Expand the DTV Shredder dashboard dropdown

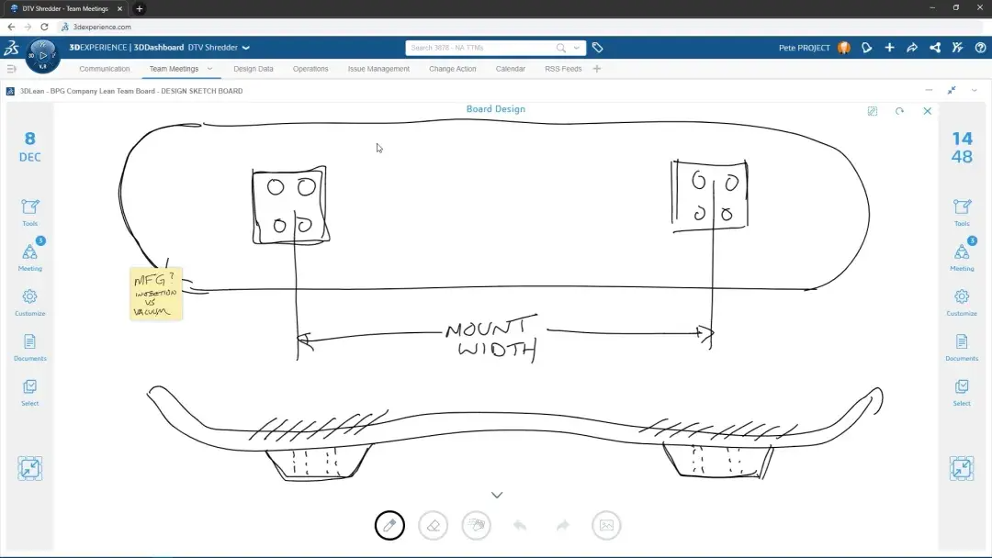point(246,48)
